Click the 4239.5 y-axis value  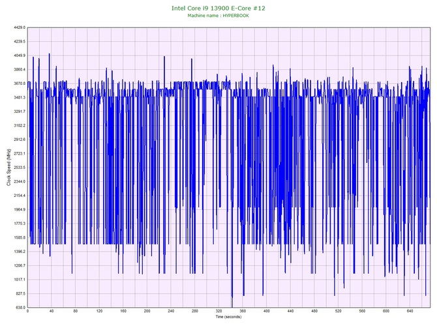pos(20,42)
